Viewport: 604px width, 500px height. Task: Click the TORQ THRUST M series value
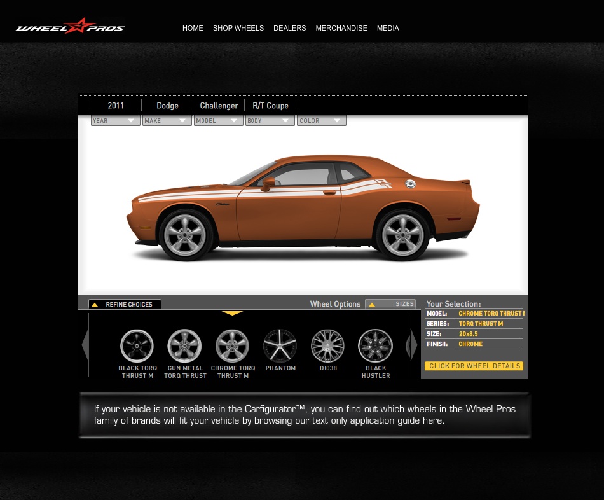coord(481,324)
